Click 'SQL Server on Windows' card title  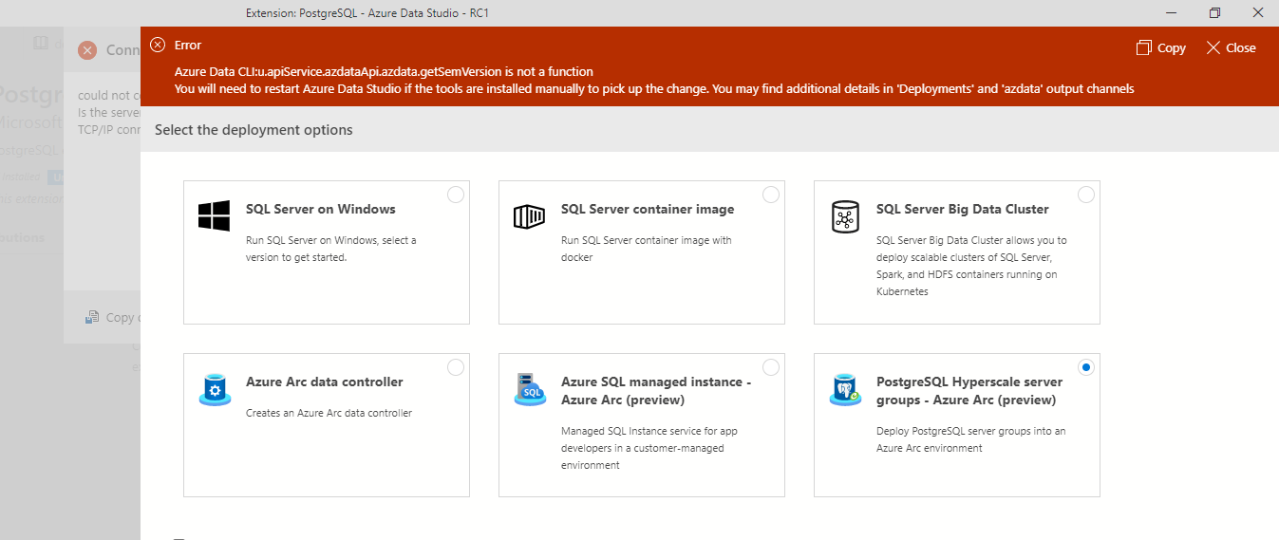pyautogui.click(x=321, y=209)
